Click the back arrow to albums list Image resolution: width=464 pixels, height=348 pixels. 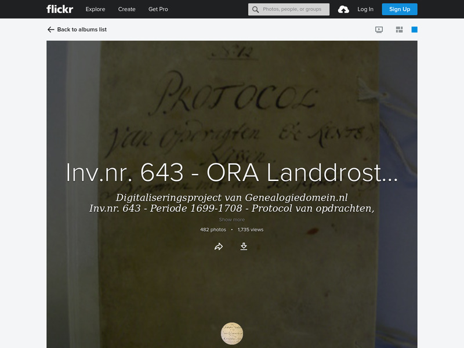(49, 28)
